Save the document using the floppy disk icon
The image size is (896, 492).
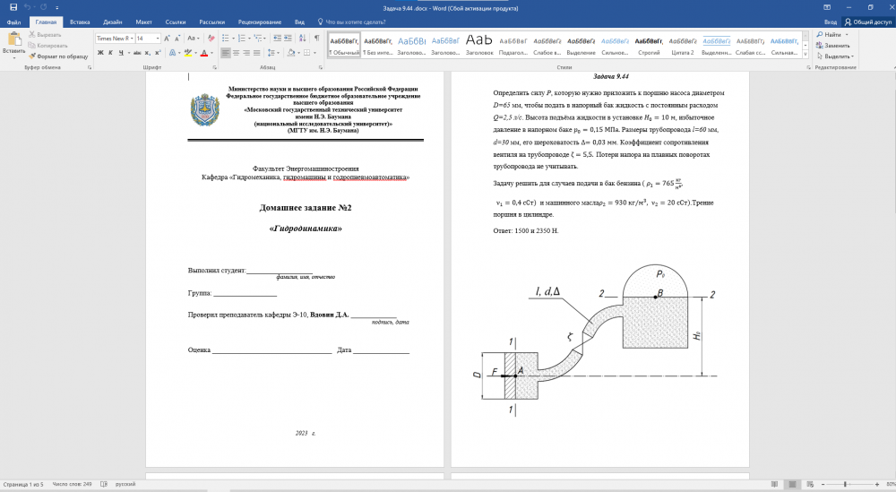coord(13,7)
